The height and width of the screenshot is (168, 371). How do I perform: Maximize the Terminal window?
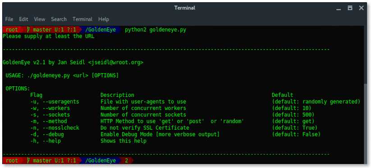point(350,8)
